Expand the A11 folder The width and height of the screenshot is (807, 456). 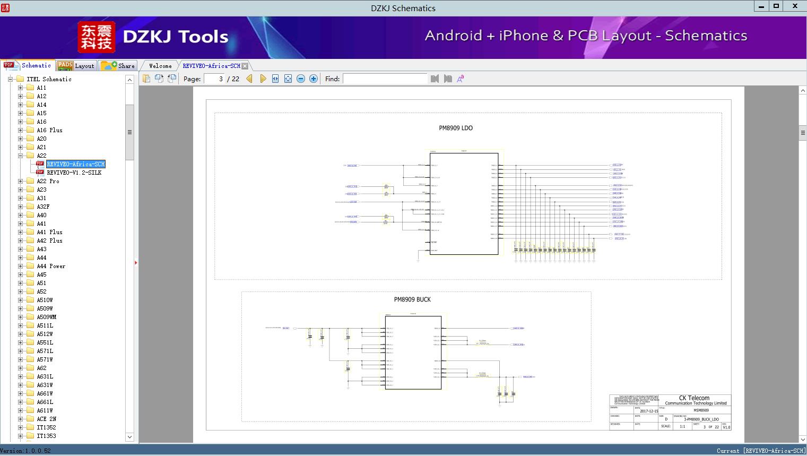click(21, 88)
